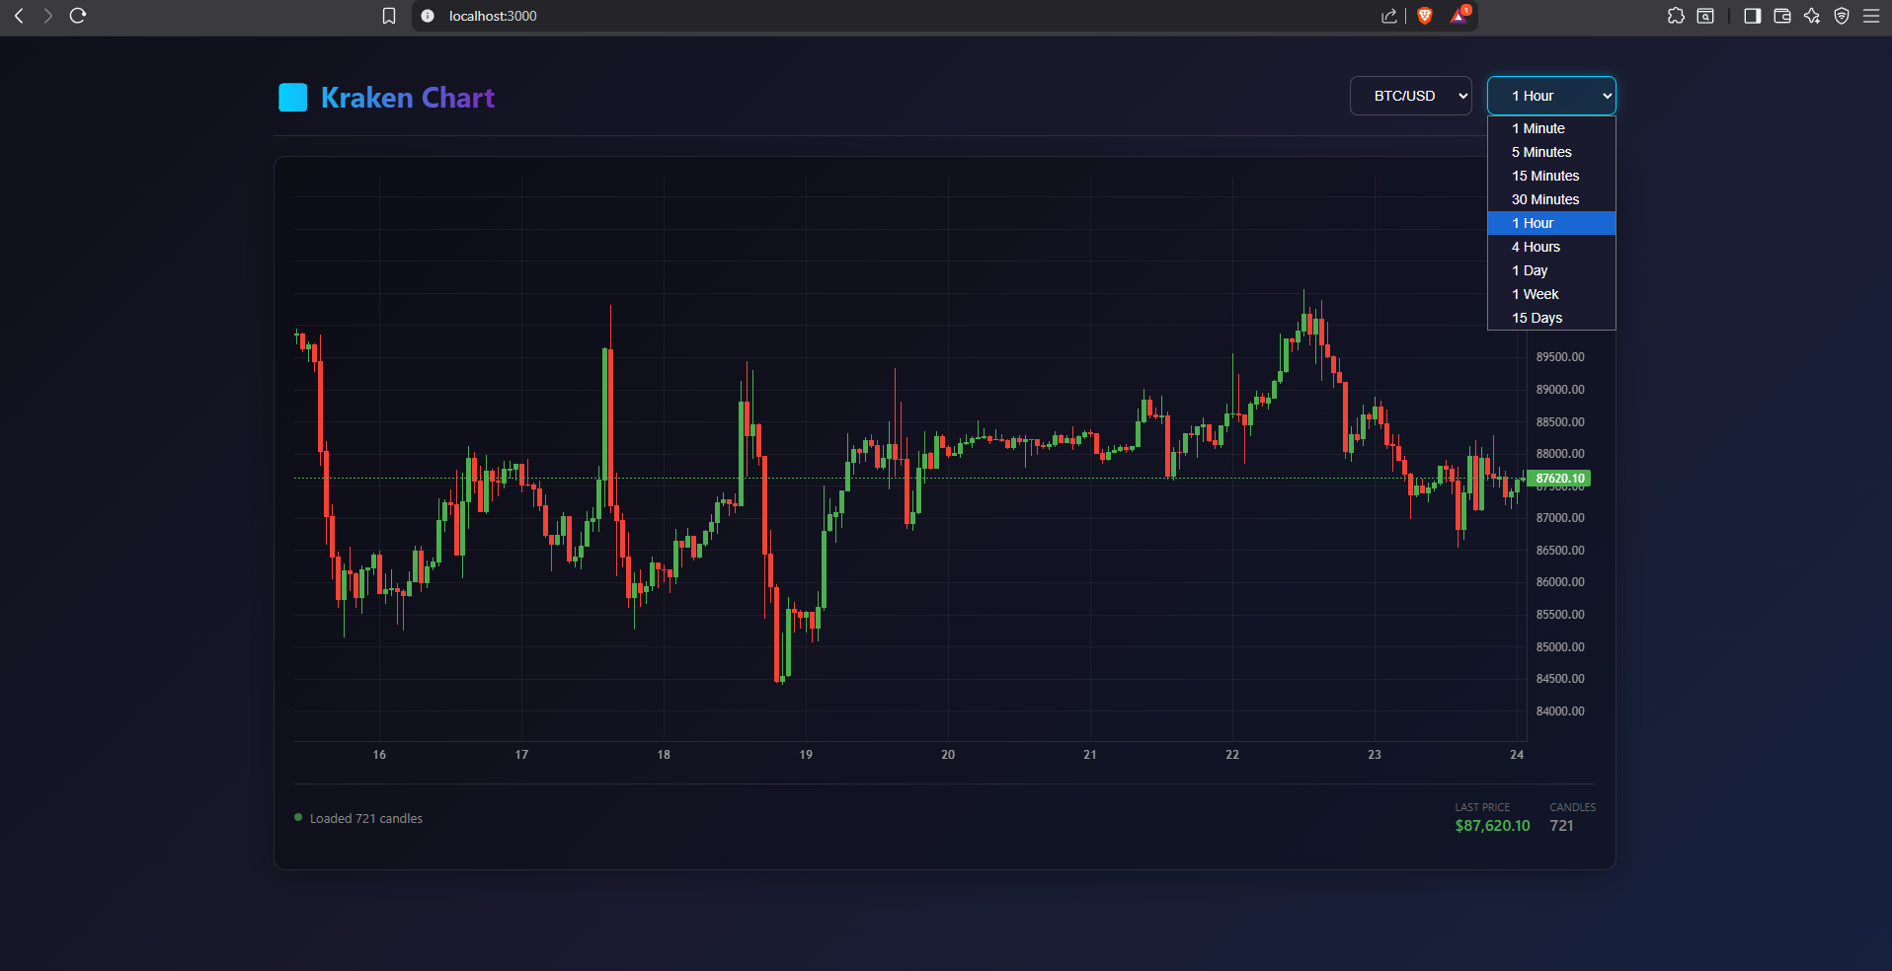This screenshot has height=971, width=1892.
Task: Click the 89500.00 price axis label
Action: (x=1560, y=357)
